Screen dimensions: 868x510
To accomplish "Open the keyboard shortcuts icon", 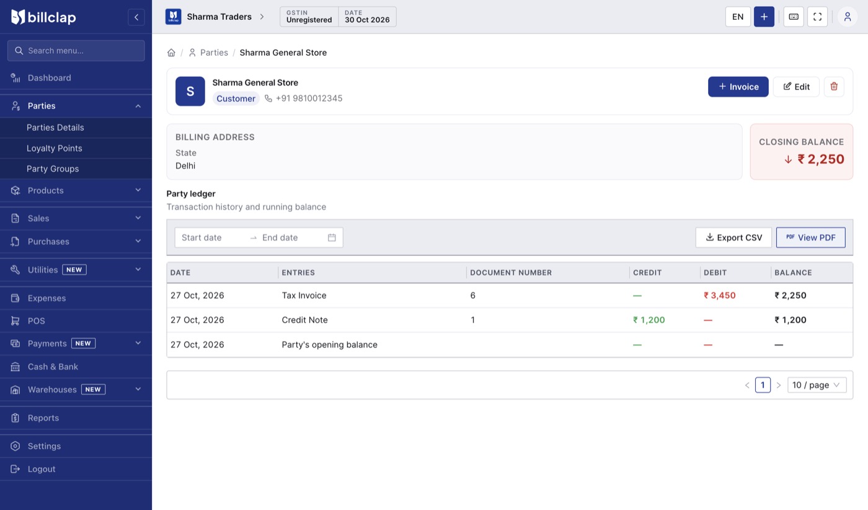I will click(794, 17).
